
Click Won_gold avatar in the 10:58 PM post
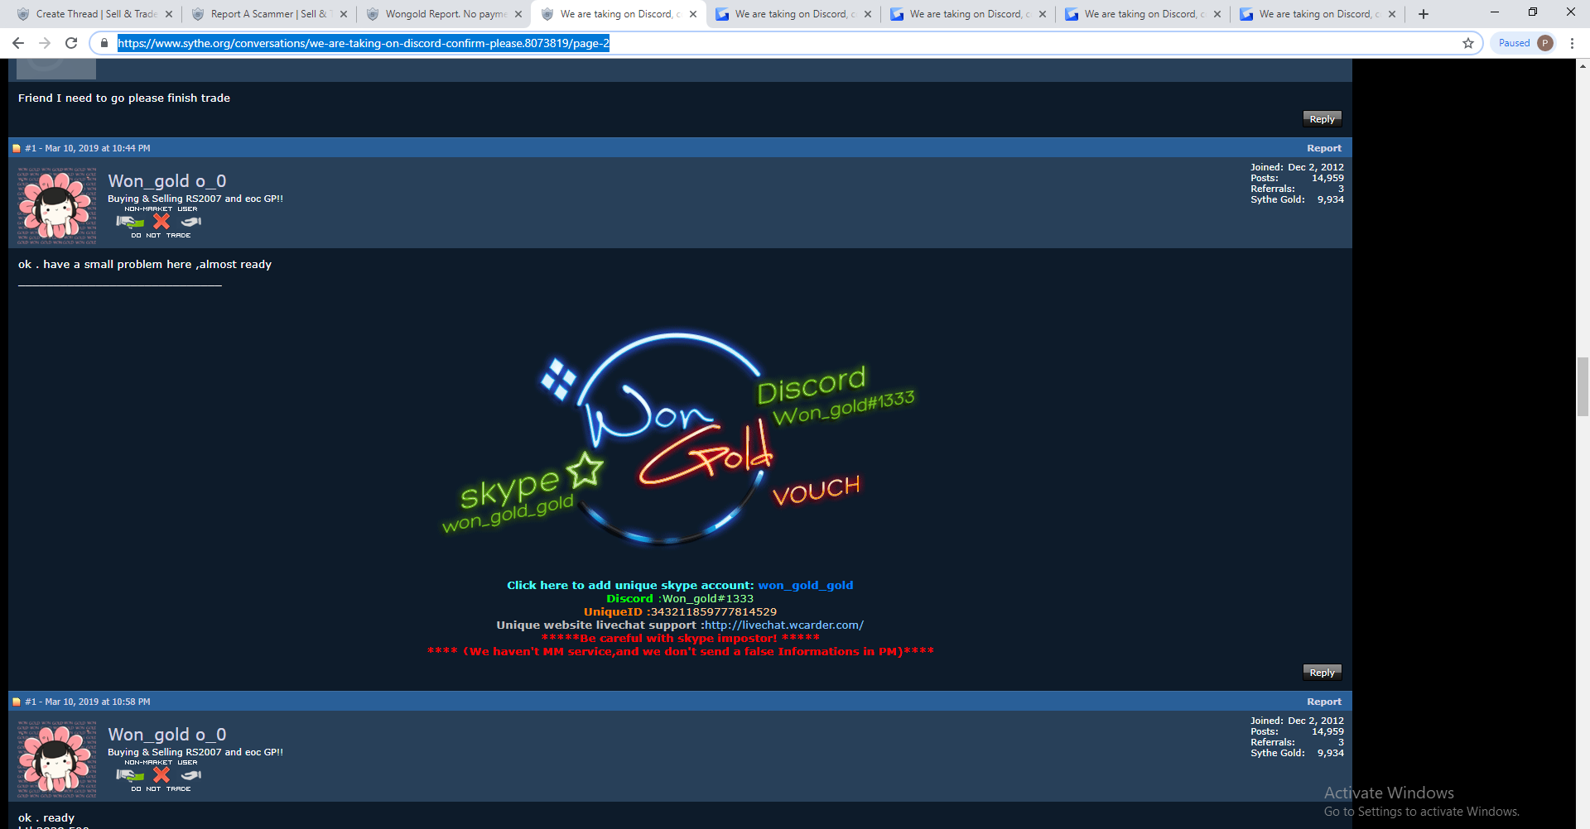pyautogui.click(x=57, y=760)
